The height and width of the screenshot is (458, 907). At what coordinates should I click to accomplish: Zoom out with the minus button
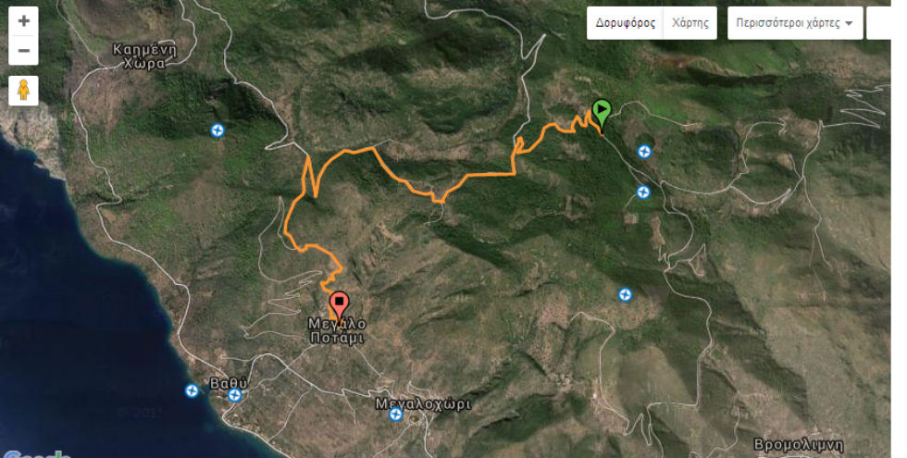24,51
